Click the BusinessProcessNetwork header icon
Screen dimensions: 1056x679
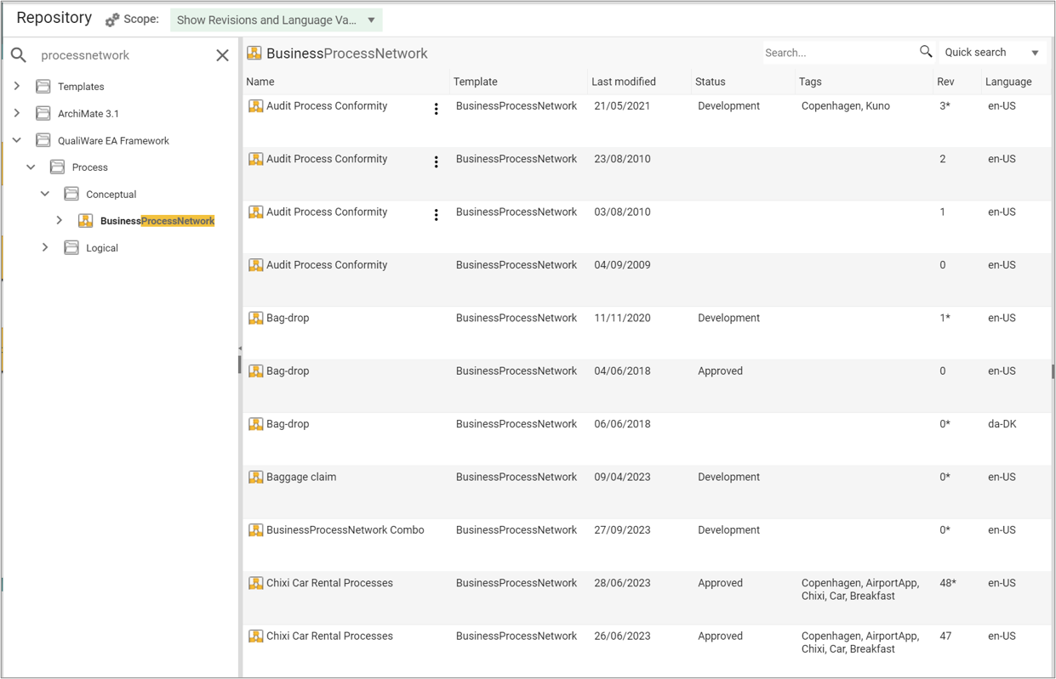pyautogui.click(x=254, y=53)
